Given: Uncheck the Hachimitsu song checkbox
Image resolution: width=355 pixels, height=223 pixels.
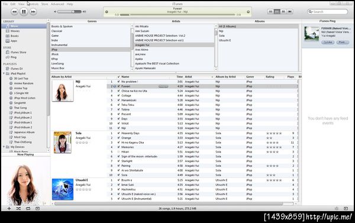Looking at the screenshot, I should click(x=118, y=189).
